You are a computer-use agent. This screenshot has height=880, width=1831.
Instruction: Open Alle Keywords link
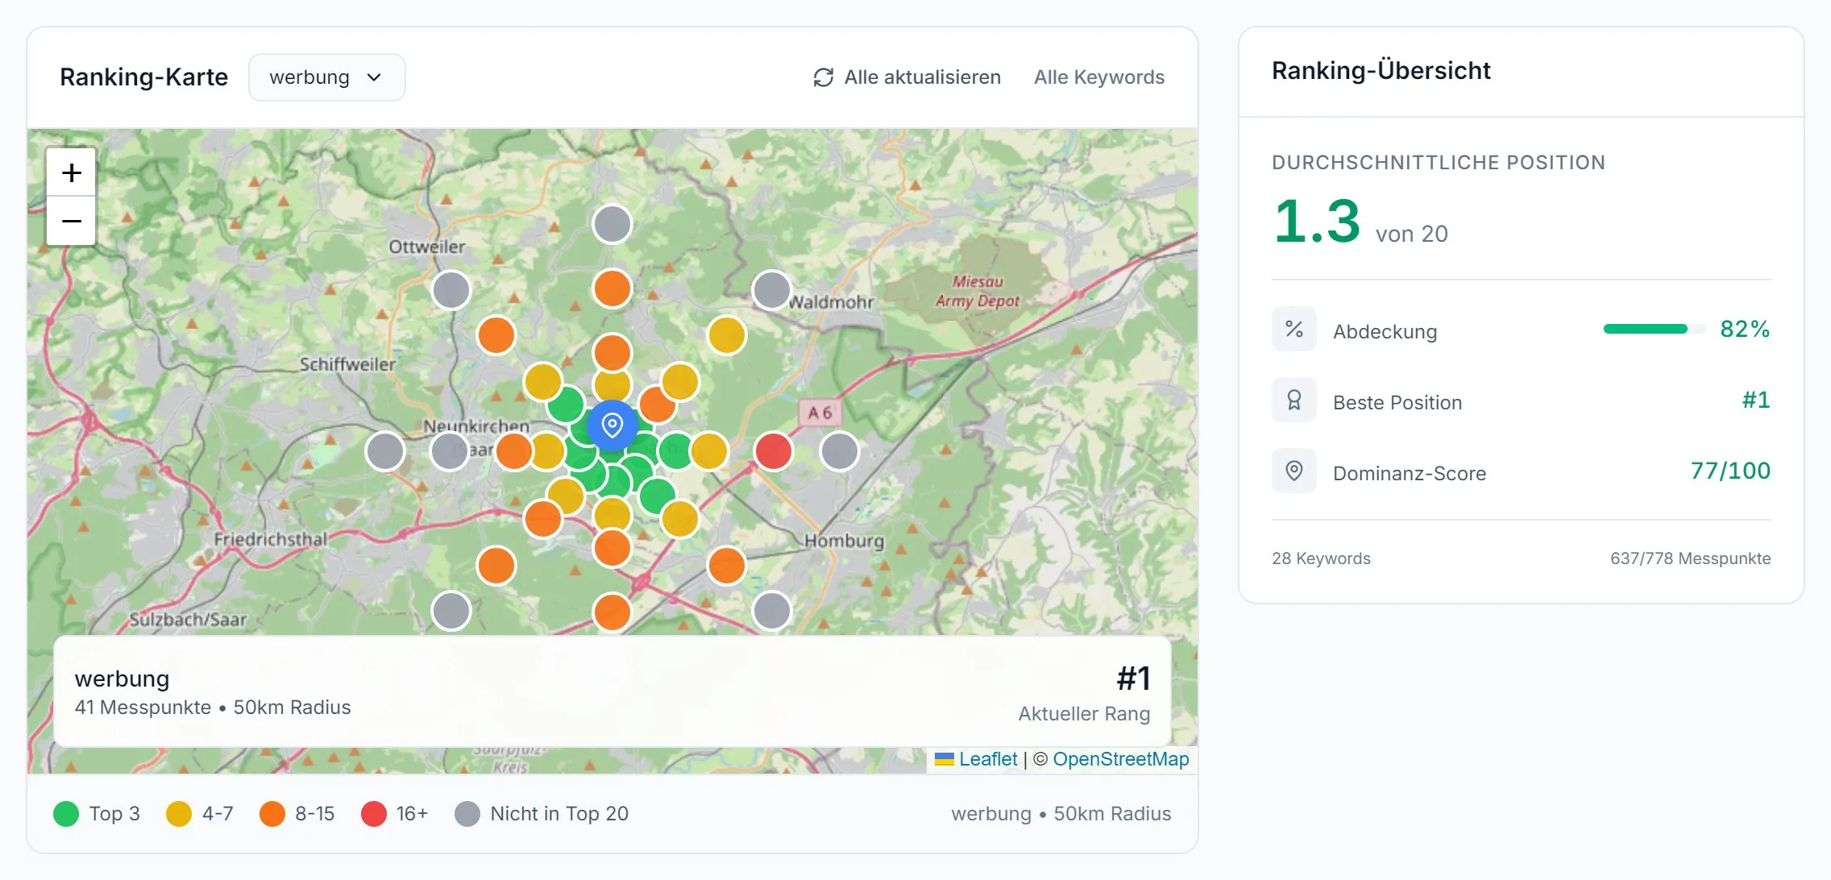point(1099,77)
